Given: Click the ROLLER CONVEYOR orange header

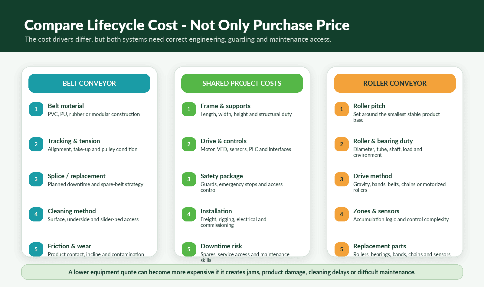Looking at the screenshot, I should [395, 83].
